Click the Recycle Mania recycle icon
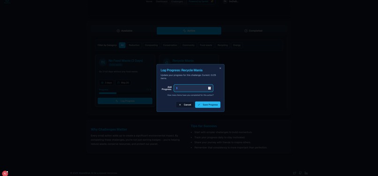Viewport: 378px width, 176px height. click(x=166, y=62)
